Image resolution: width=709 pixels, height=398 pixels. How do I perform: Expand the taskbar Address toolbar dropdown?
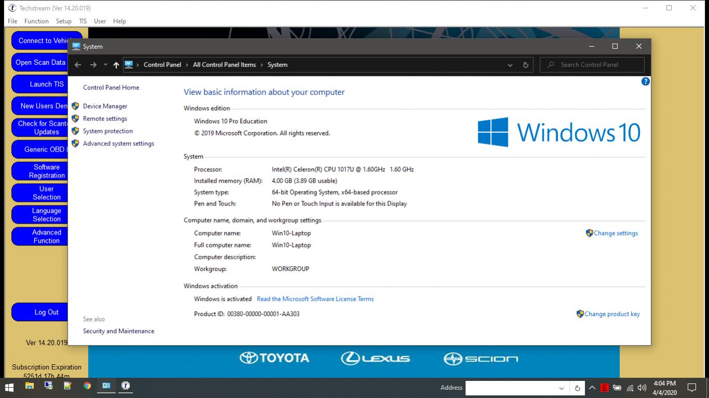(x=561, y=388)
